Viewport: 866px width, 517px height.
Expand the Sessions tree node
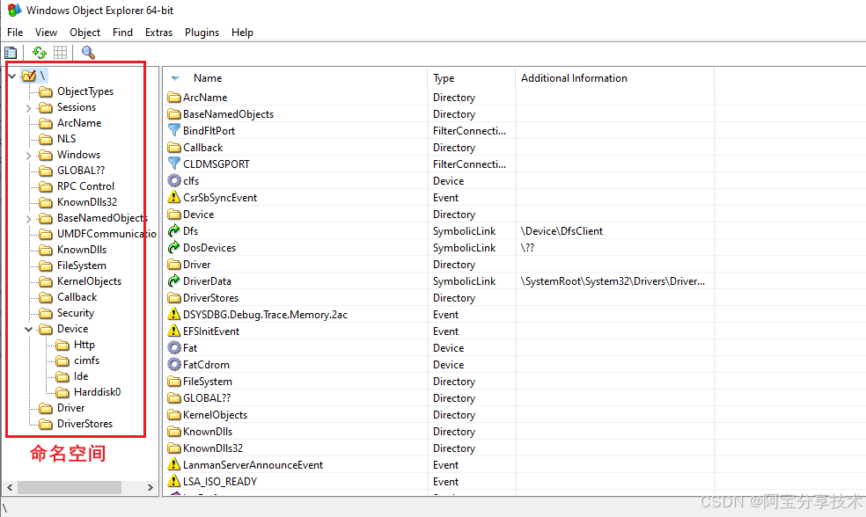[29, 108]
